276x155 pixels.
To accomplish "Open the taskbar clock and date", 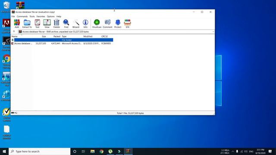I will [260, 151].
